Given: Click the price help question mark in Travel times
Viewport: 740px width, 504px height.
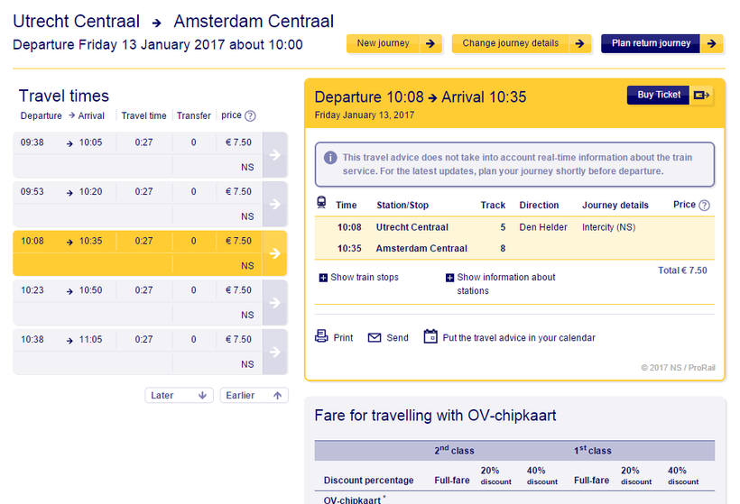Looking at the screenshot, I should 250,115.
